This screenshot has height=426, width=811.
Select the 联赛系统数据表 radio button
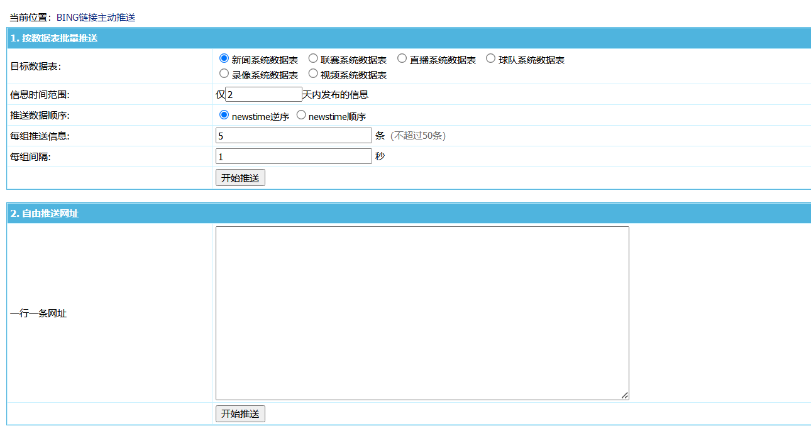(x=313, y=58)
